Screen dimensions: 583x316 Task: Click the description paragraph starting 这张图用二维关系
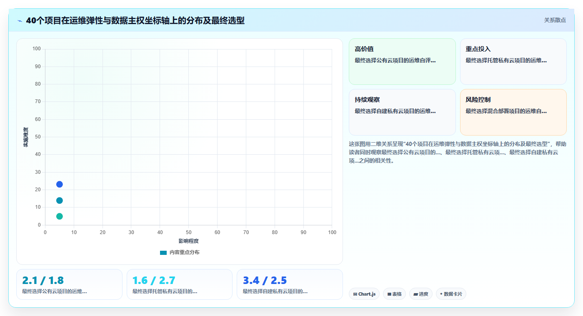[458, 152]
